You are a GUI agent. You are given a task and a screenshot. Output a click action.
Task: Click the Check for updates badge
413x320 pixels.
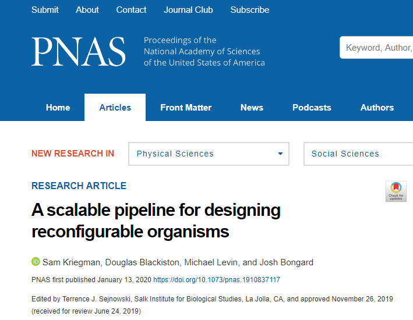pyautogui.click(x=396, y=191)
